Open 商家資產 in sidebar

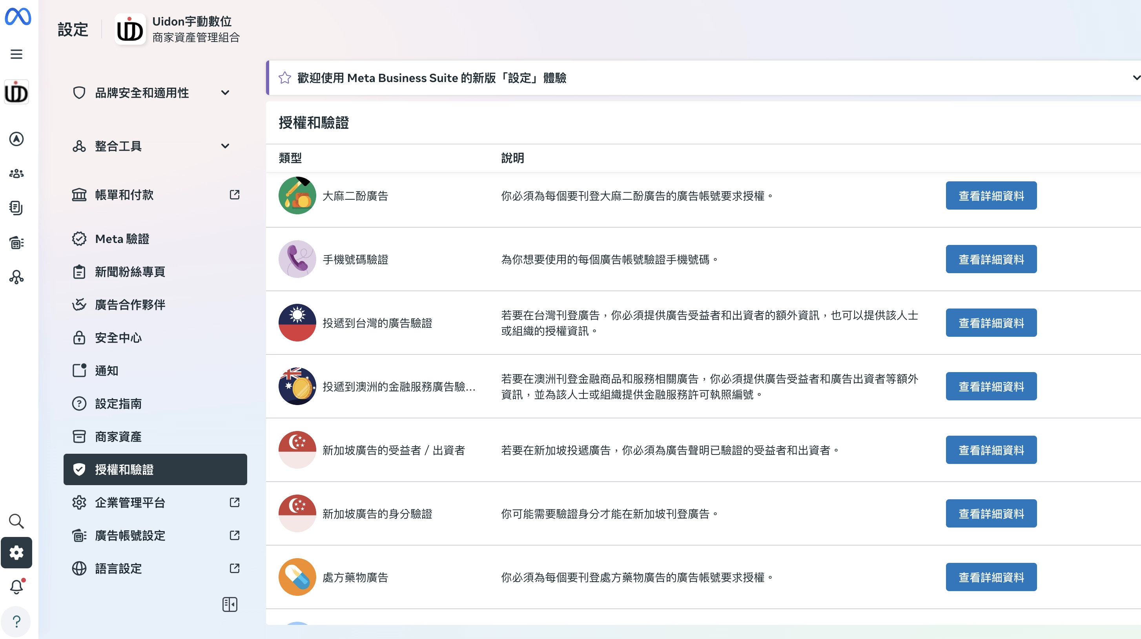(x=155, y=436)
